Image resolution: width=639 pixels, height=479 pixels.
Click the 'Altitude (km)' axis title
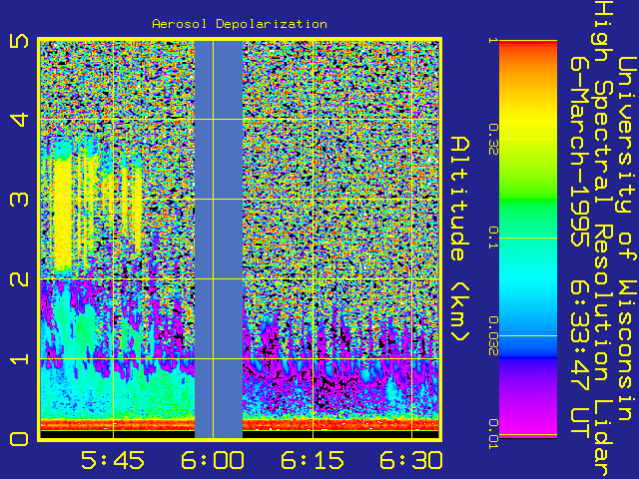pyautogui.click(x=460, y=239)
